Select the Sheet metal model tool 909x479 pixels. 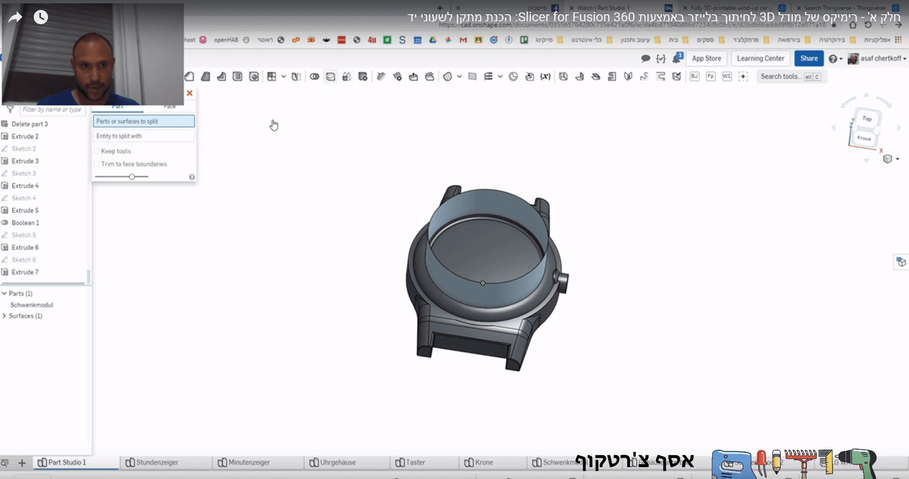(x=564, y=76)
